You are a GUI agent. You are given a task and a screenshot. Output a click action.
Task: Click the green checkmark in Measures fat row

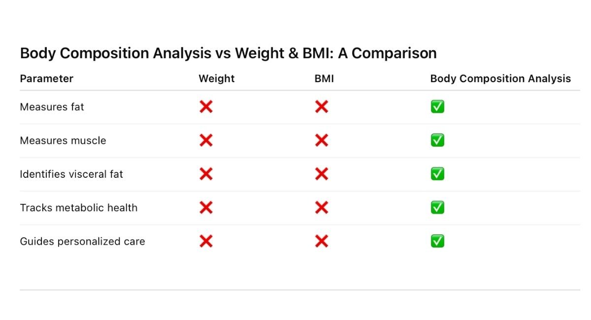(437, 107)
